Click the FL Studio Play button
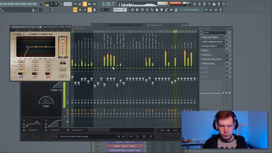The height and width of the screenshot is (153, 272). click(51, 4)
